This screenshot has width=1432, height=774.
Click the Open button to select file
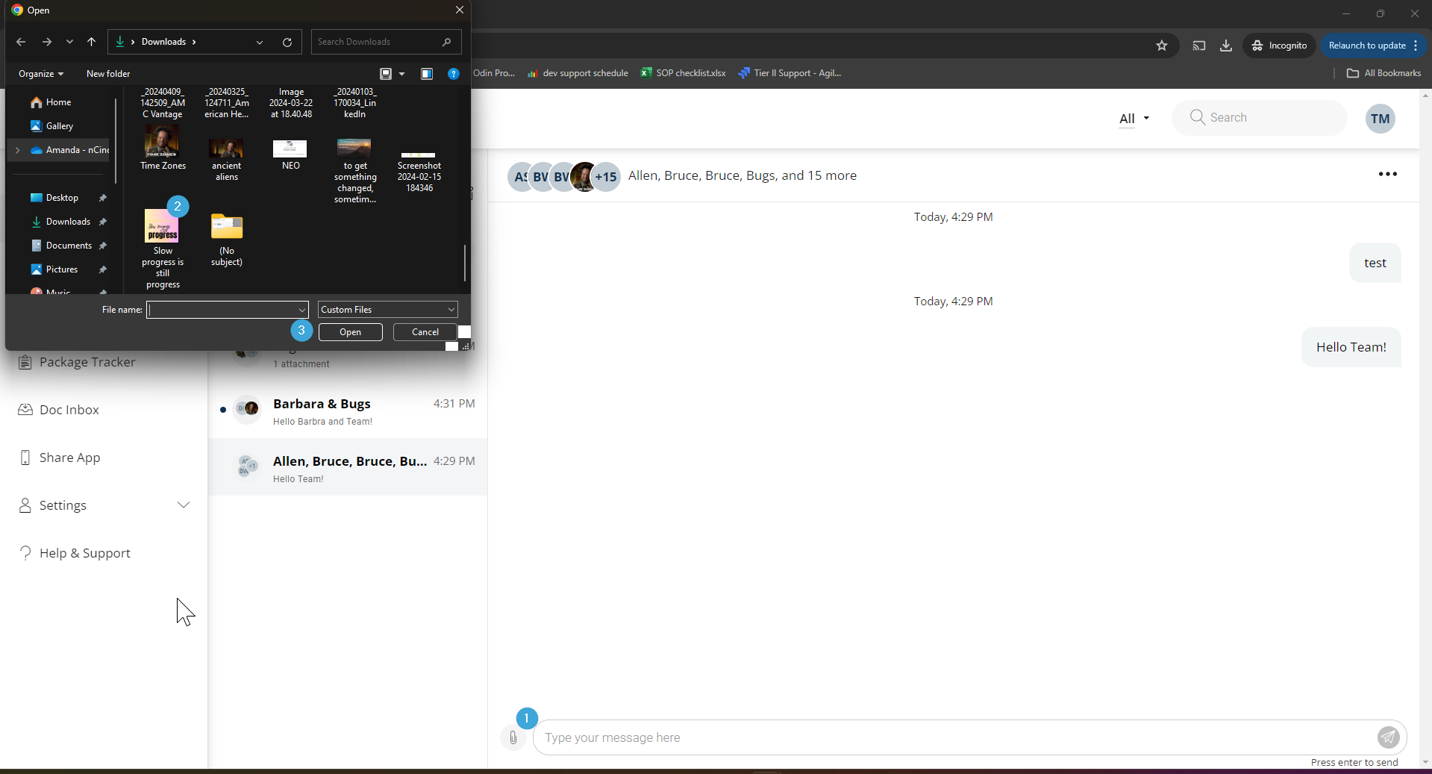(x=350, y=331)
